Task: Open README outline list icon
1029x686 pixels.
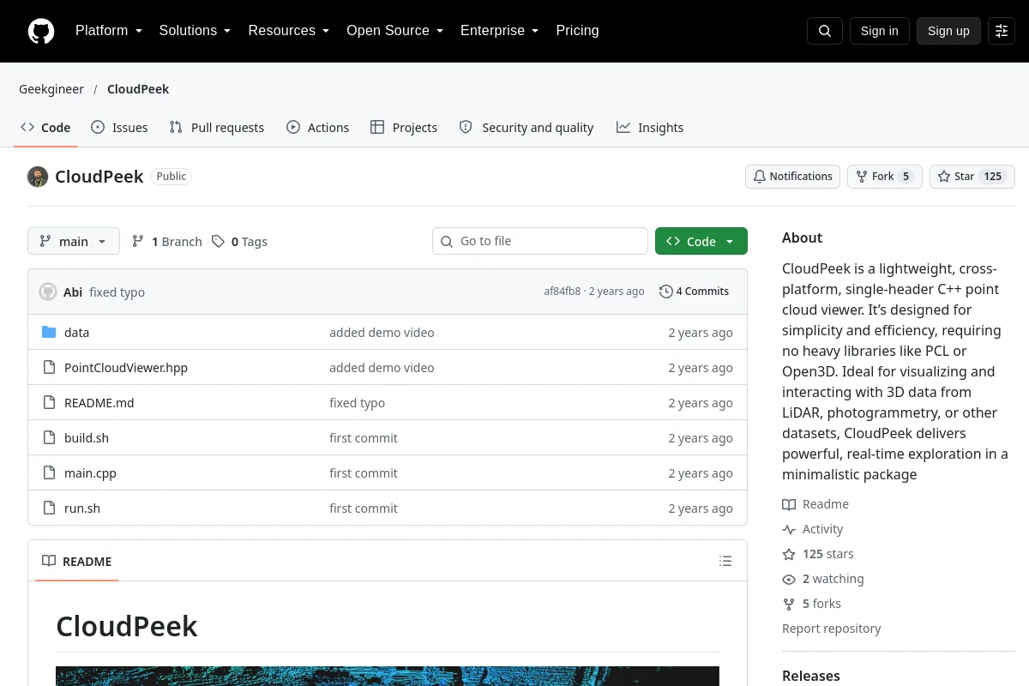Action: 725,562
